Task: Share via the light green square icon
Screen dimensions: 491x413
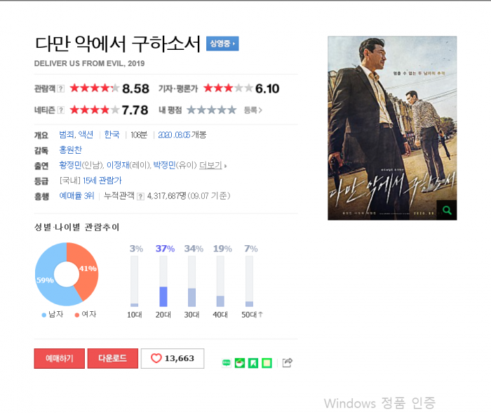Action: (267, 363)
